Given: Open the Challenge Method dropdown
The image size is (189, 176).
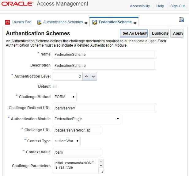Looking at the screenshot, I should click(x=65, y=97).
